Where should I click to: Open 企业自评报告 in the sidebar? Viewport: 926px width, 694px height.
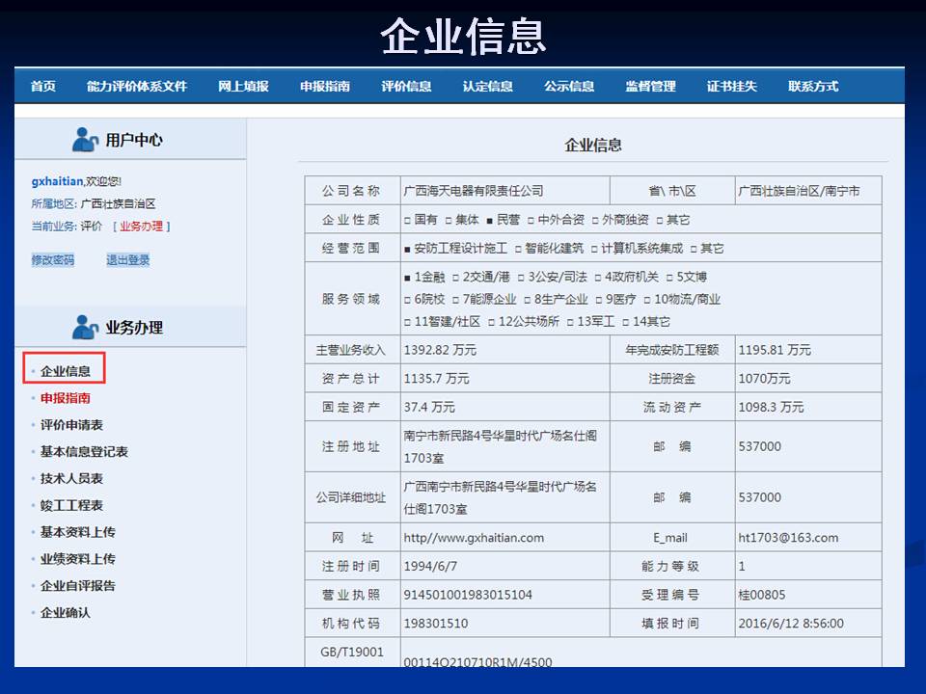[x=78, y=585]
